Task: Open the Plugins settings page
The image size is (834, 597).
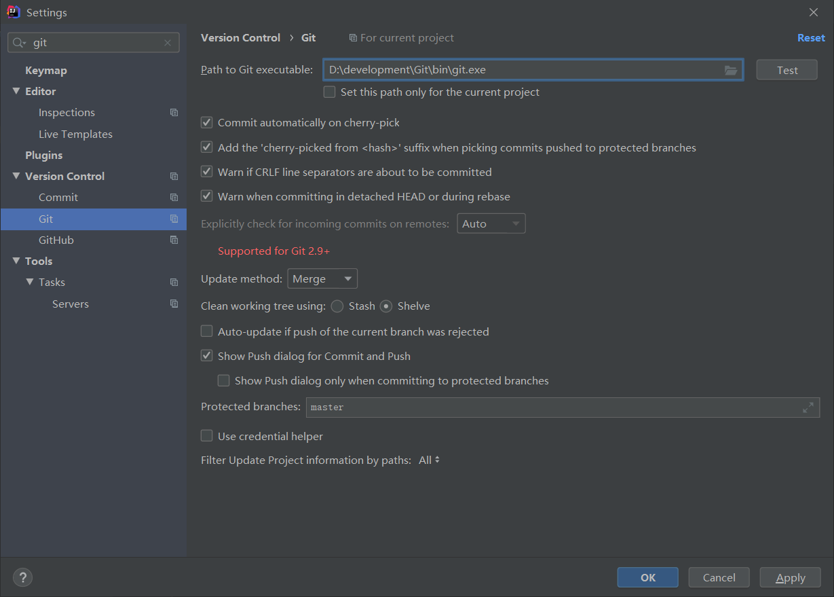Action: pyautogui.click(x=43, y=155)
